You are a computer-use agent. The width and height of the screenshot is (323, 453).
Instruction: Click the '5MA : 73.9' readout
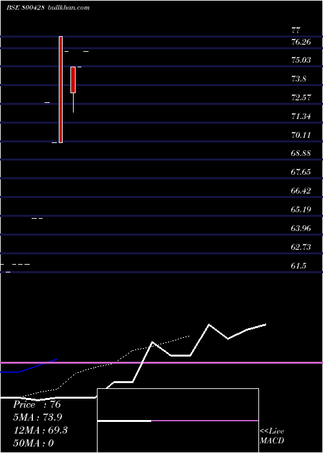coord(37,417)
